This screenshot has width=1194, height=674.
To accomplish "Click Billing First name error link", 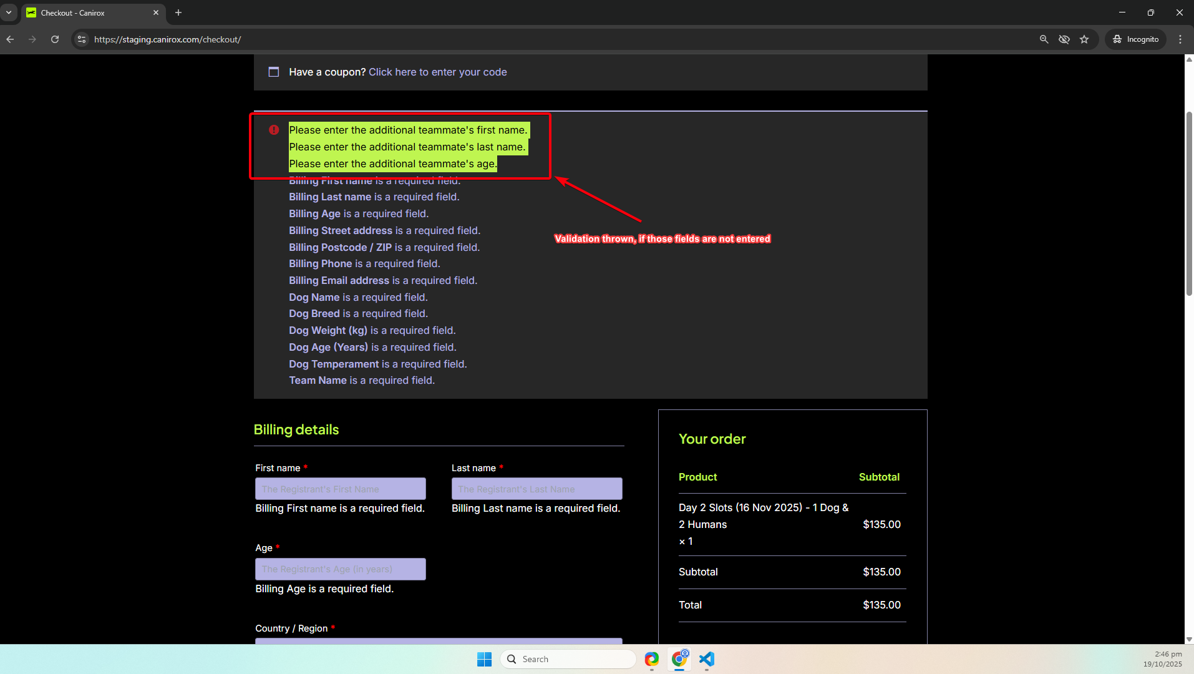I will (331, 182).
